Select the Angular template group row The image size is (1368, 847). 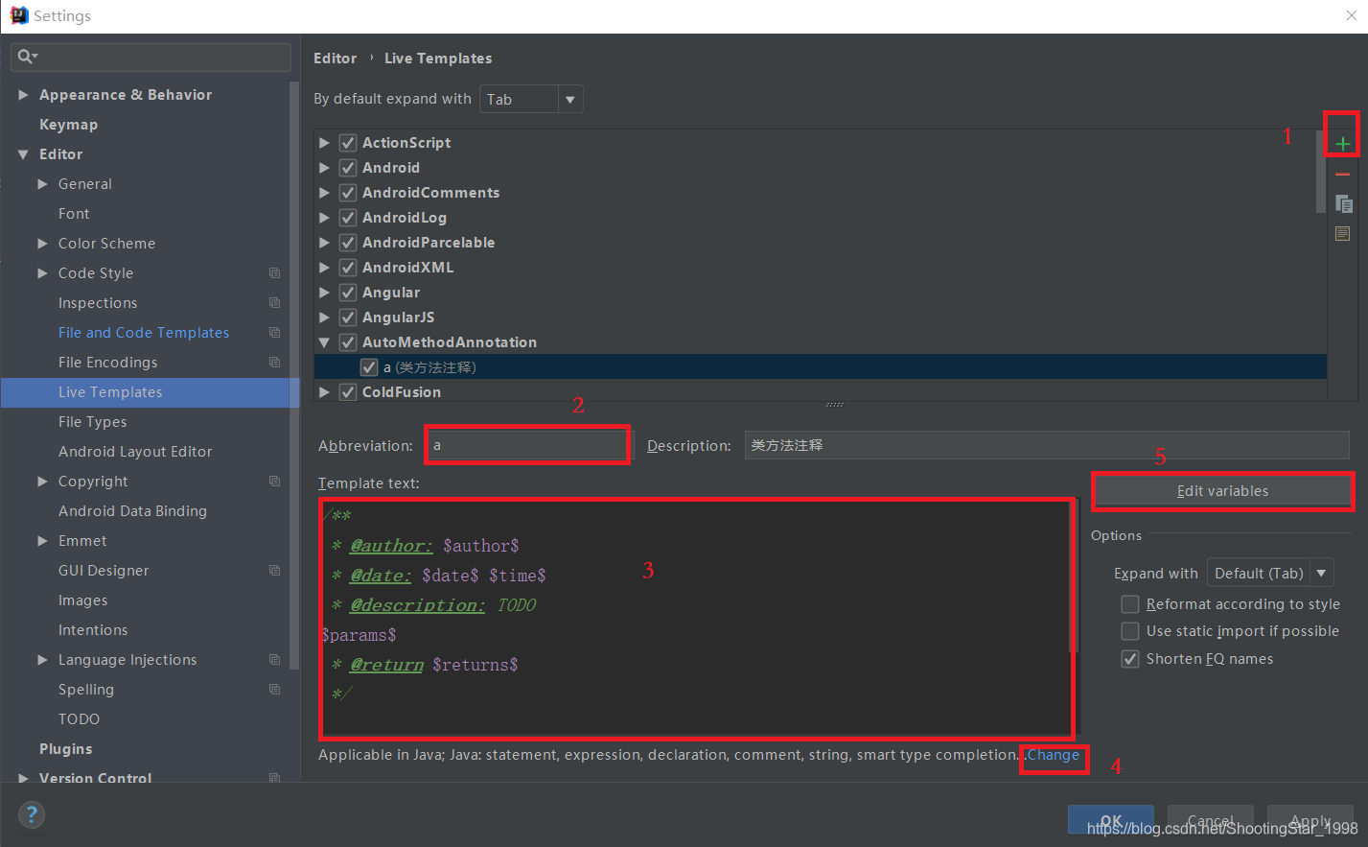[821, 293]
